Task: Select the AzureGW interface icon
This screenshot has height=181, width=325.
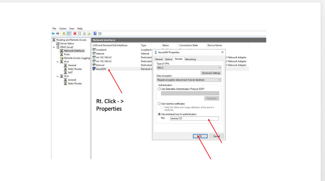Action: [94, 69]
